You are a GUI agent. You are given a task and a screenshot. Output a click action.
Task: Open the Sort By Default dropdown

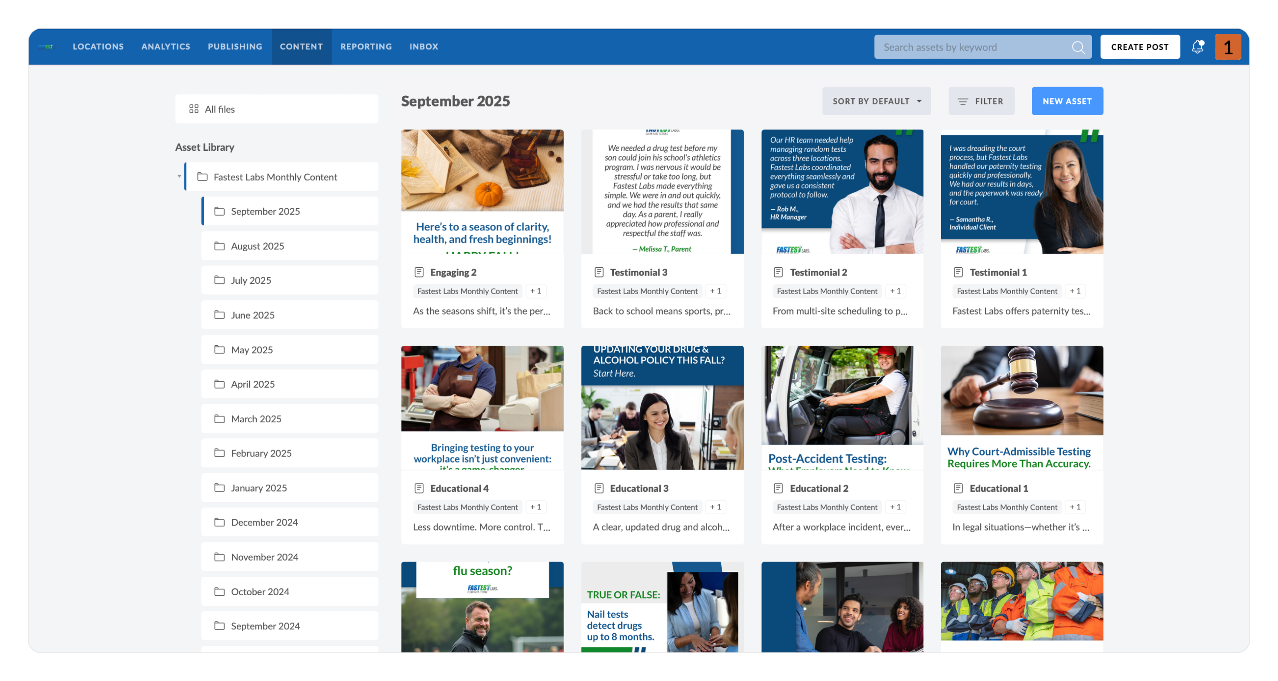coord(876,101)
